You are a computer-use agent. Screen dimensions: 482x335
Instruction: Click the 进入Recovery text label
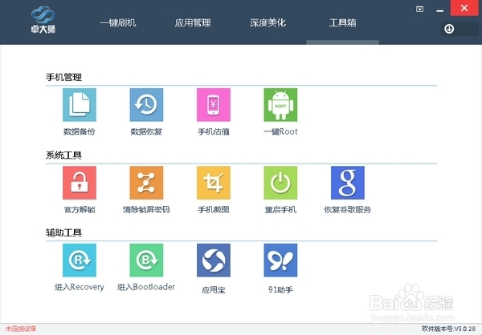click(x=80, y=287)
